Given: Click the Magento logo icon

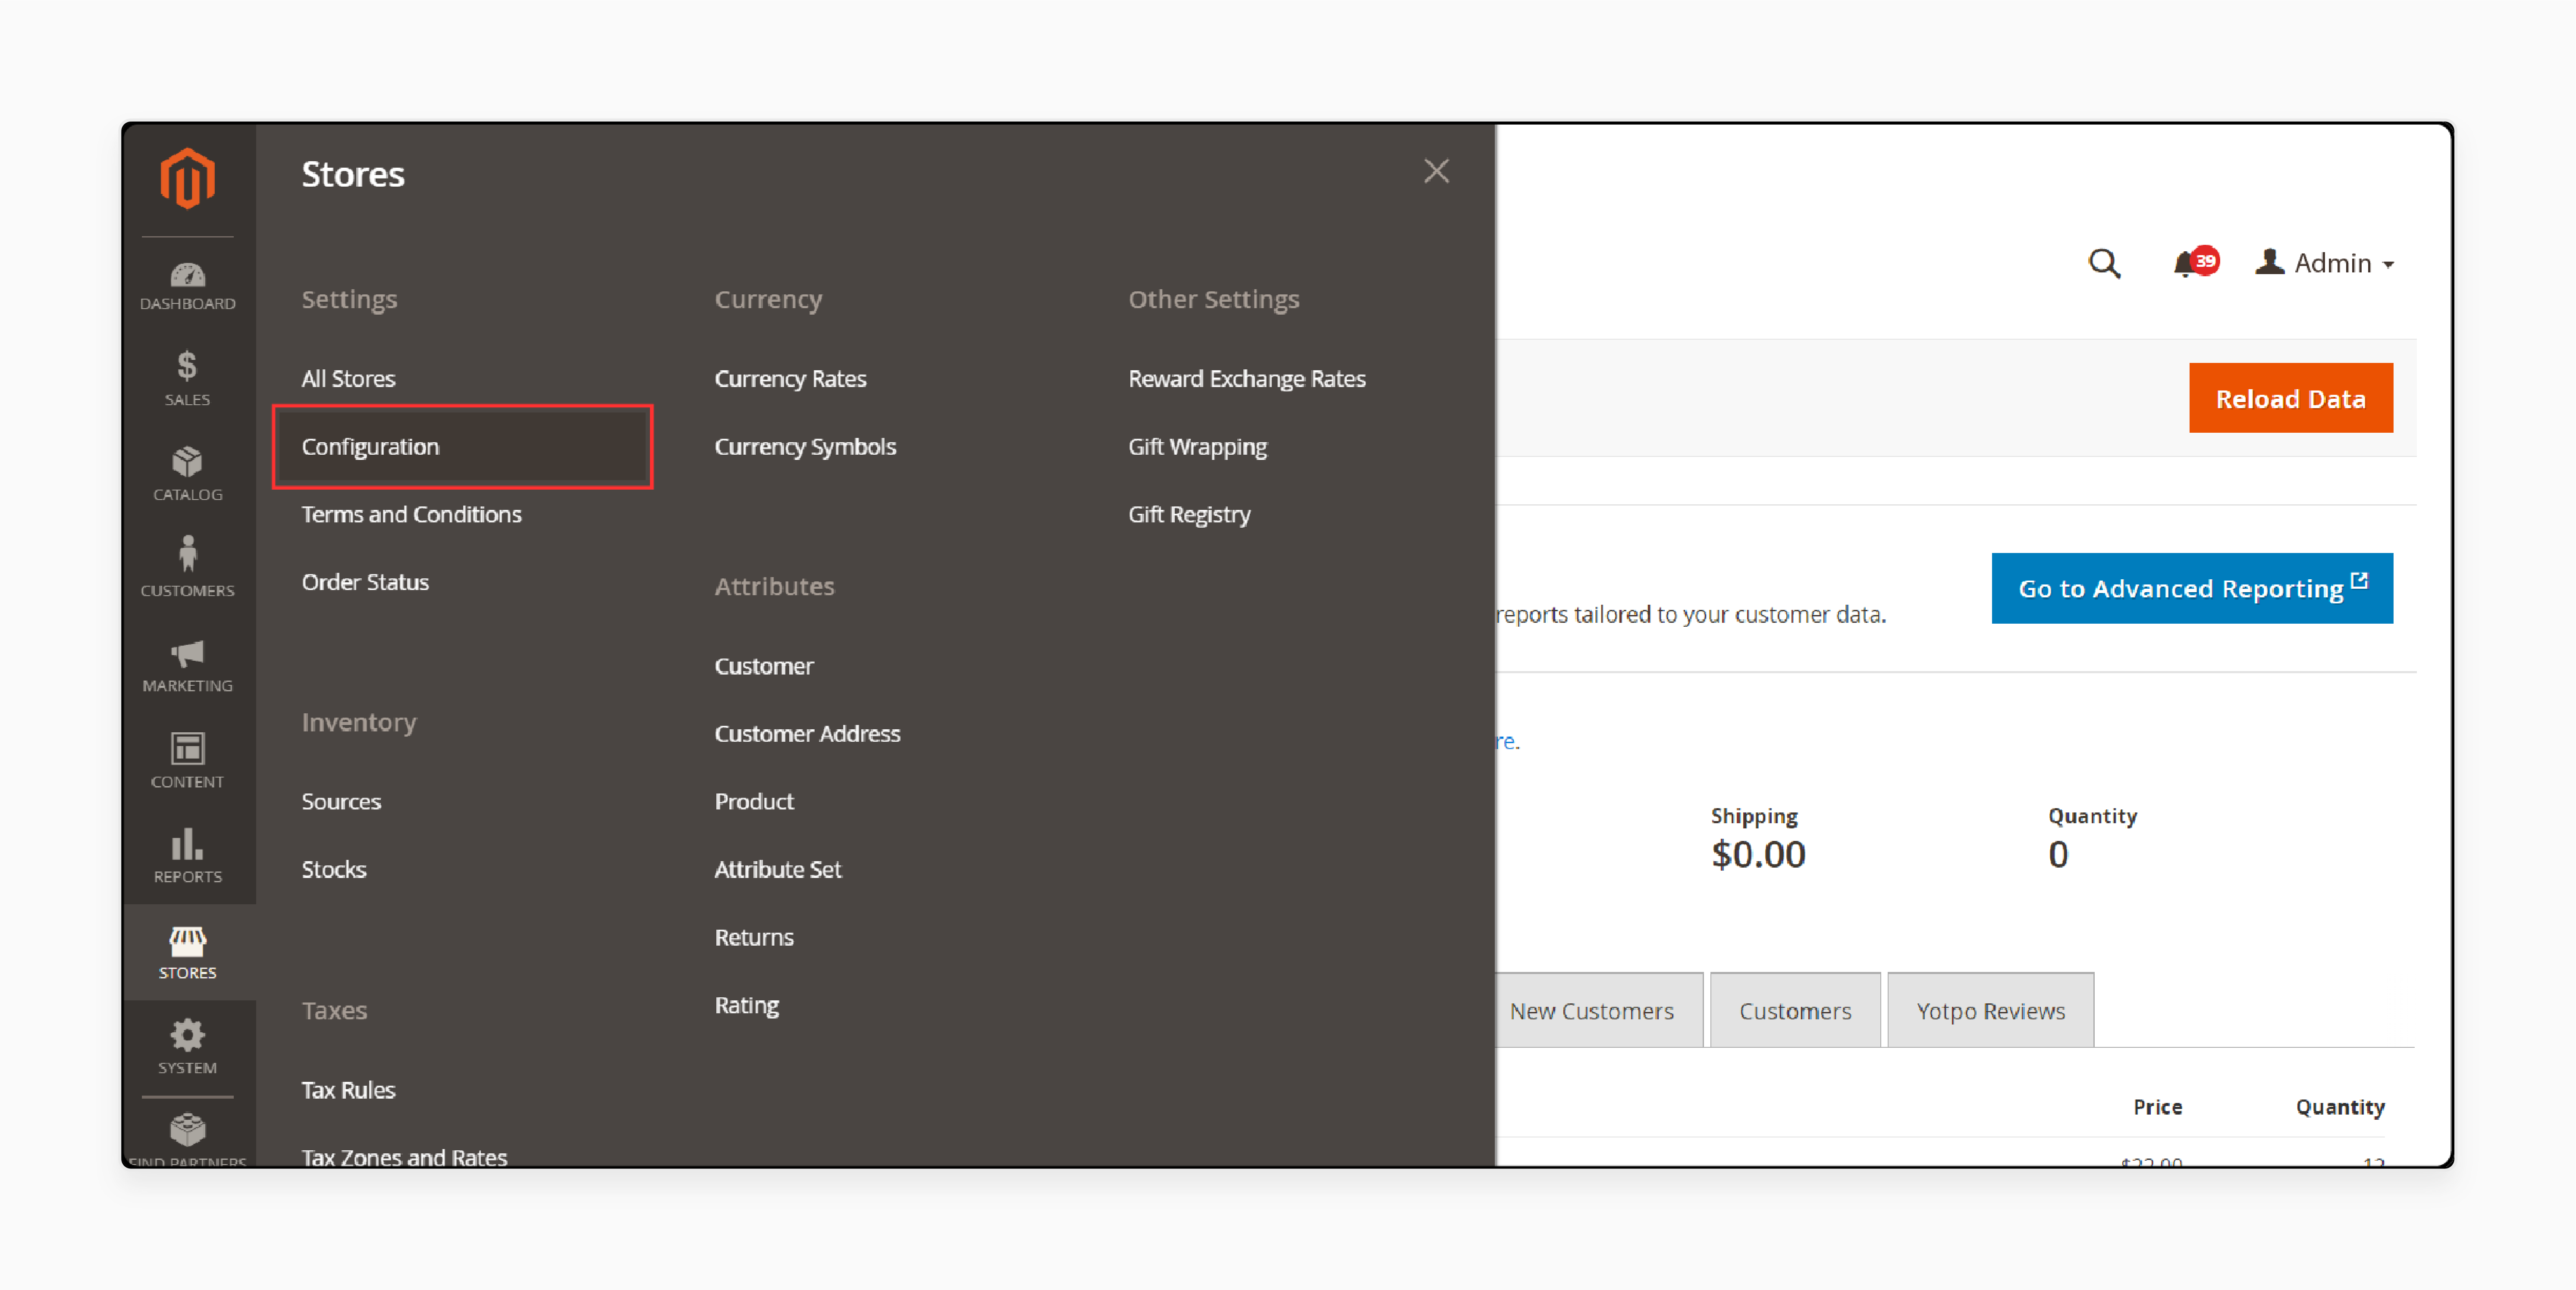Looking at the screenshot, I should coord(187,179).
